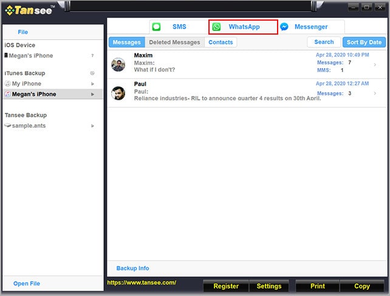Open Maxim's profile picture
This screenshot has width=390, height=296.
[x=118, y=64]
